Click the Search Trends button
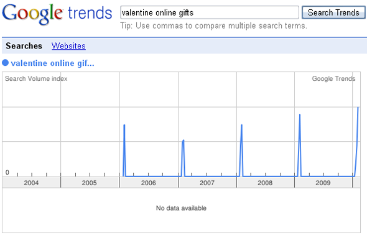This screenshot has height=235, width=367. (333, 12)
